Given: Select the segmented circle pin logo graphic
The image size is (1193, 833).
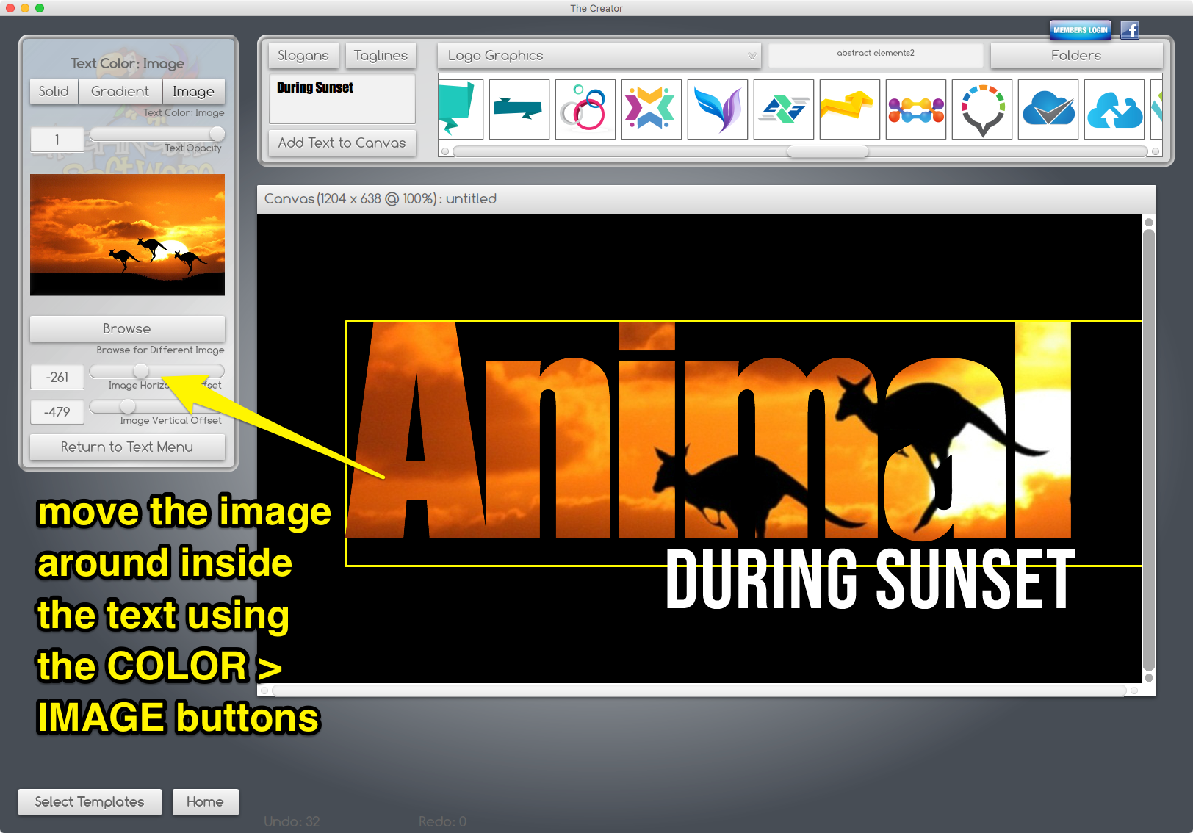Looking at the screenshot, I should 982,109.
